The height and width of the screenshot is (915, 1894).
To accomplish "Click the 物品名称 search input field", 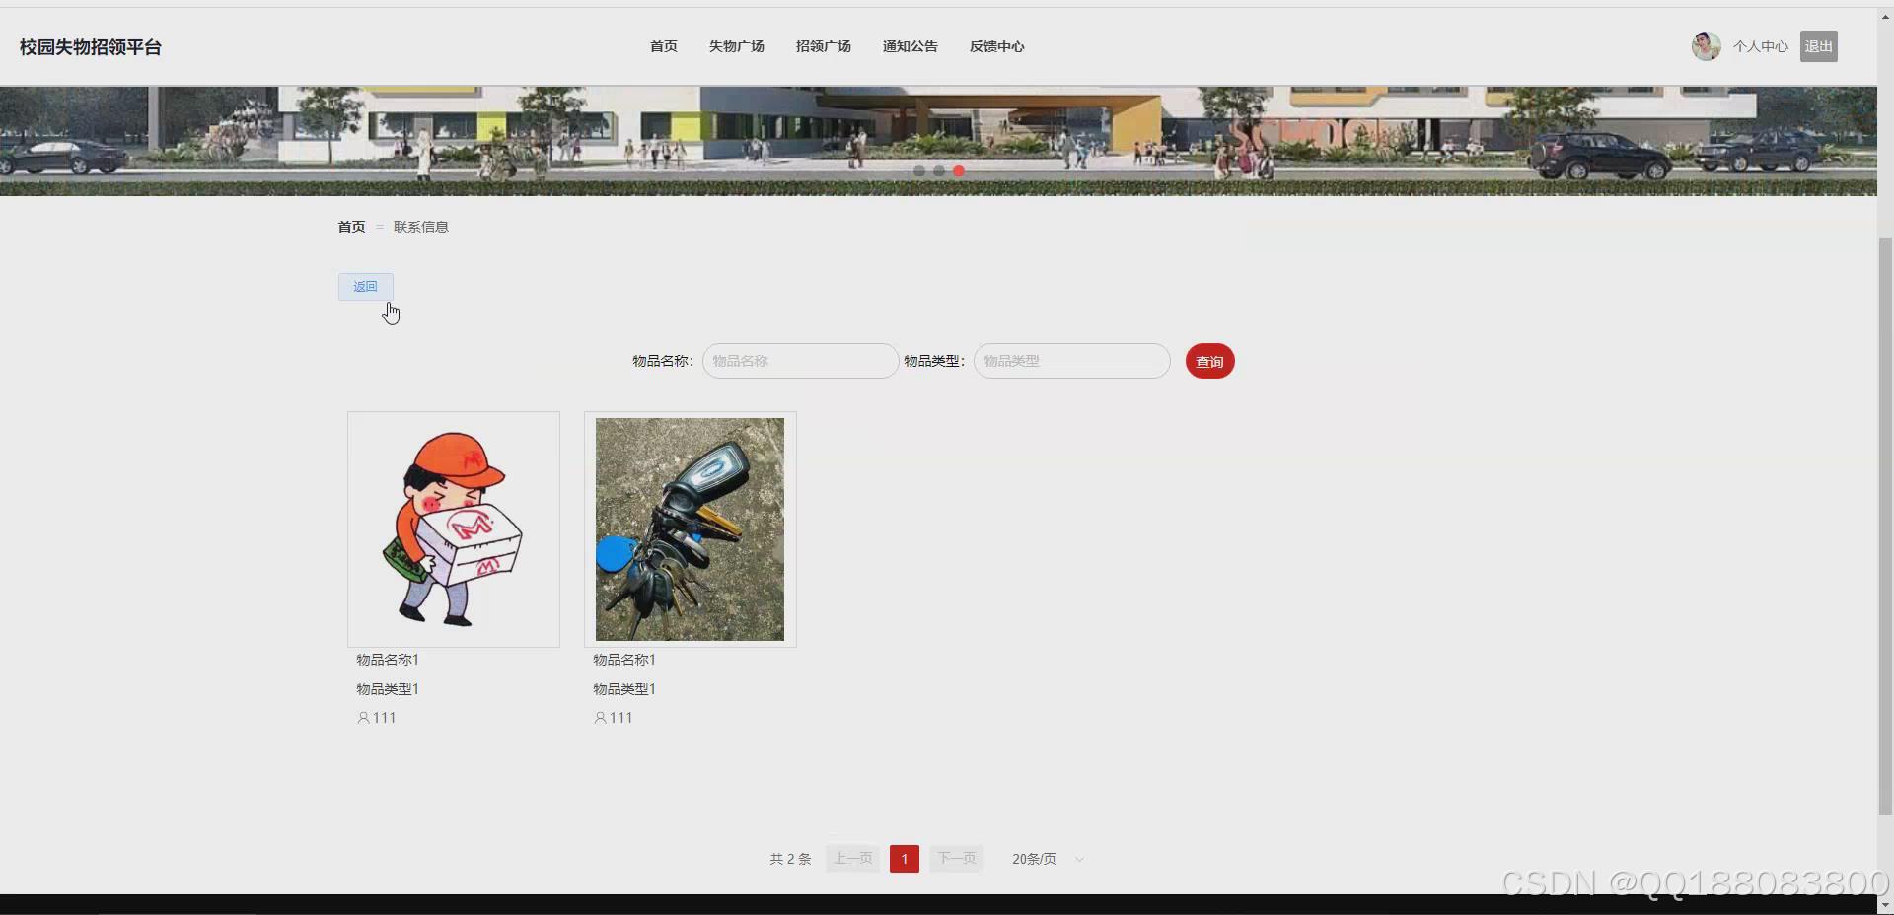I will pyautogui.click(x=799, y=361).
